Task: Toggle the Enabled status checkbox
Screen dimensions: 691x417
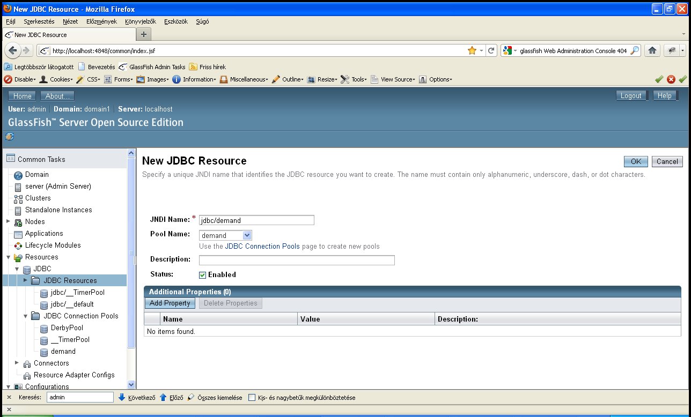Action: (x=202, y=274)
